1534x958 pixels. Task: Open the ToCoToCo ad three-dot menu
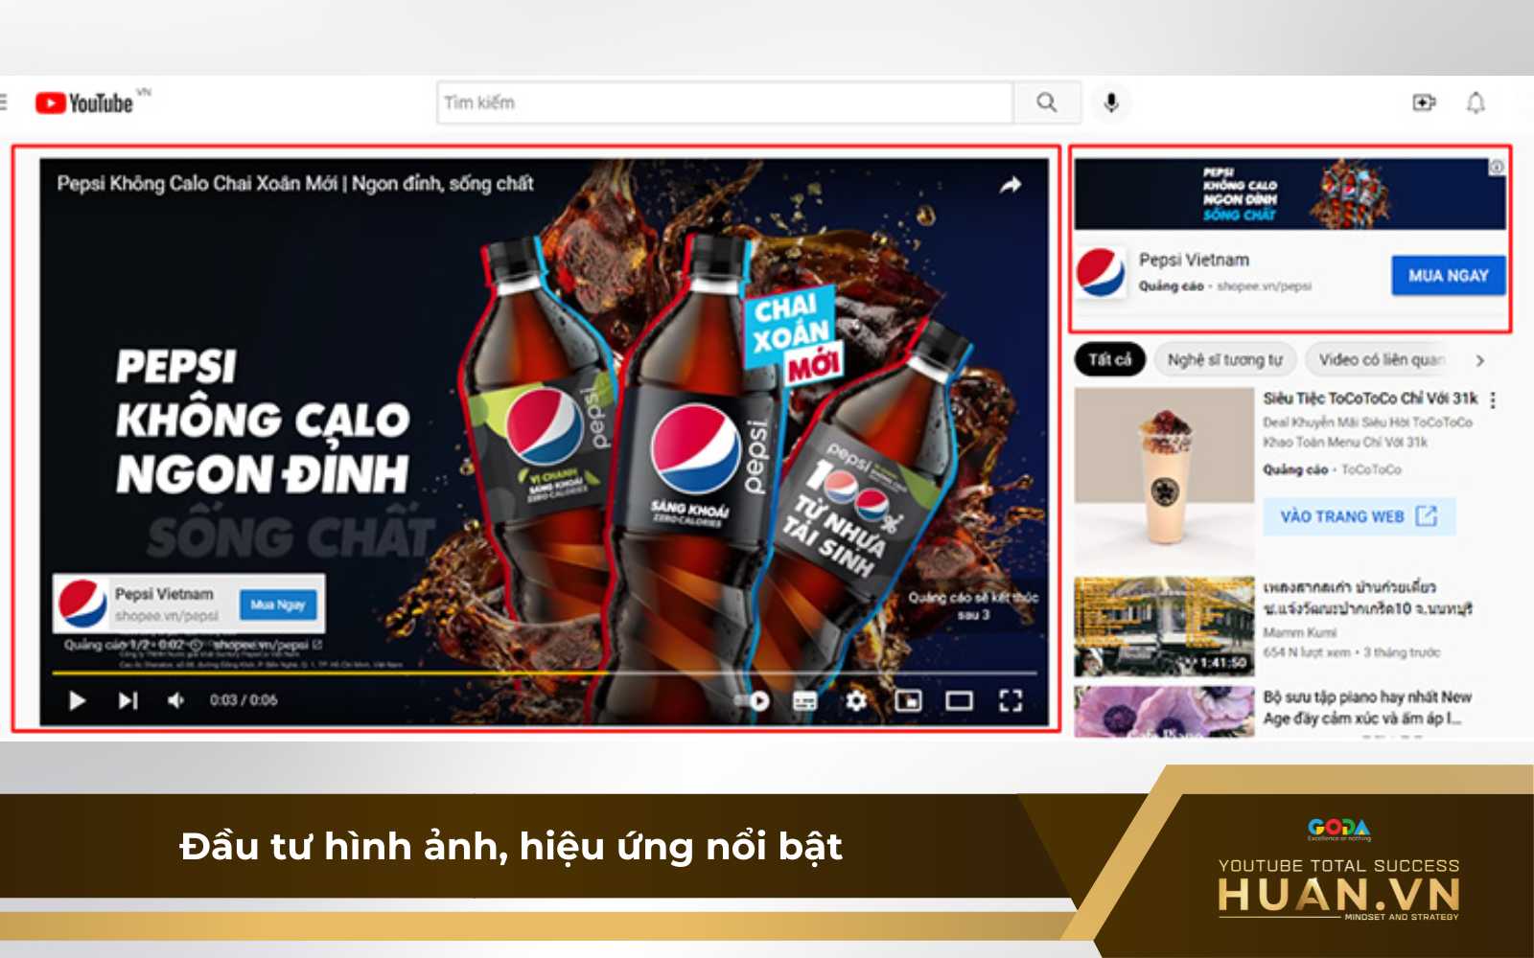[x=1493, y=399]
